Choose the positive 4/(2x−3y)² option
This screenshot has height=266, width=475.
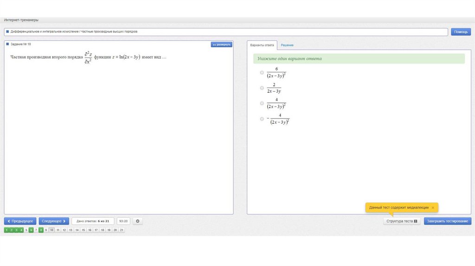(262, 103)
